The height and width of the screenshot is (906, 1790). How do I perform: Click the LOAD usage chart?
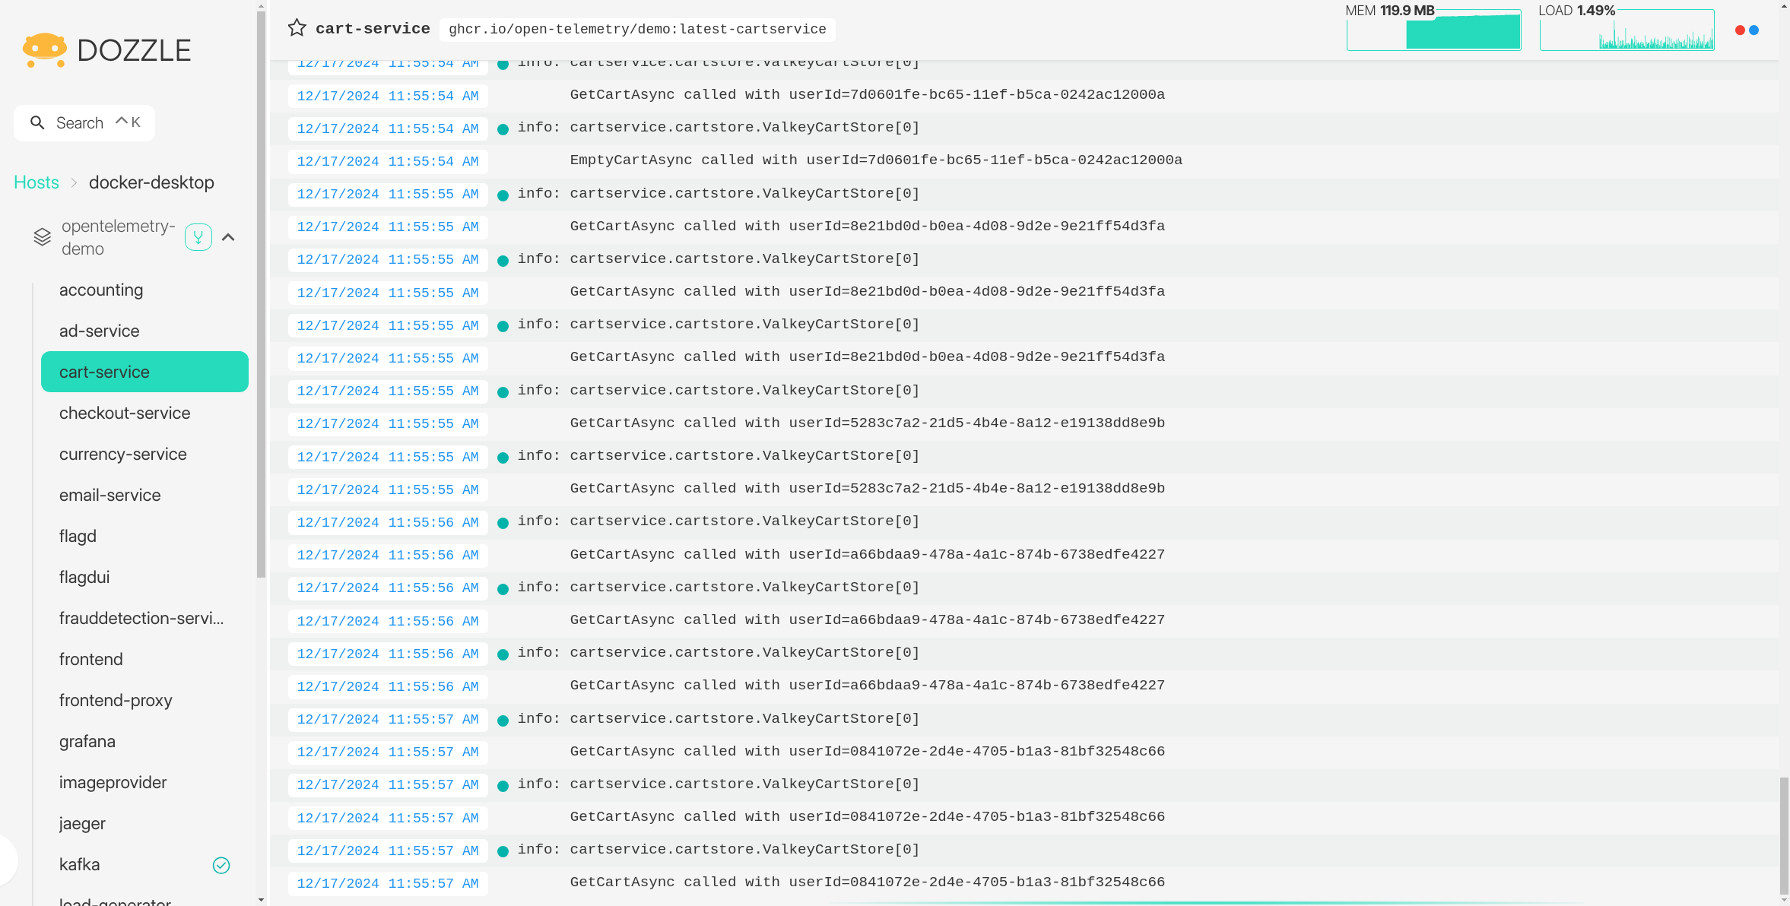1627,30
